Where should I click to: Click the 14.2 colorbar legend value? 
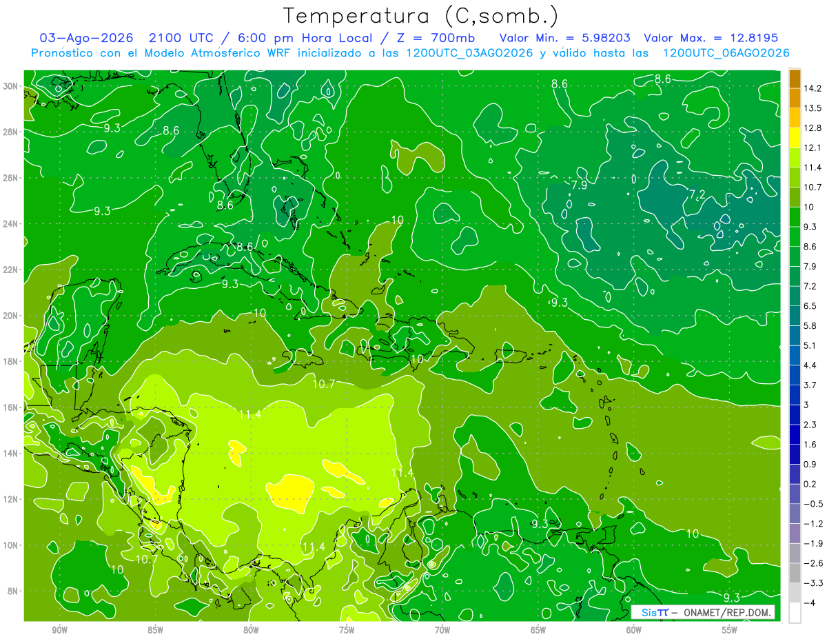pyautogui.click(x=813, y=88)
